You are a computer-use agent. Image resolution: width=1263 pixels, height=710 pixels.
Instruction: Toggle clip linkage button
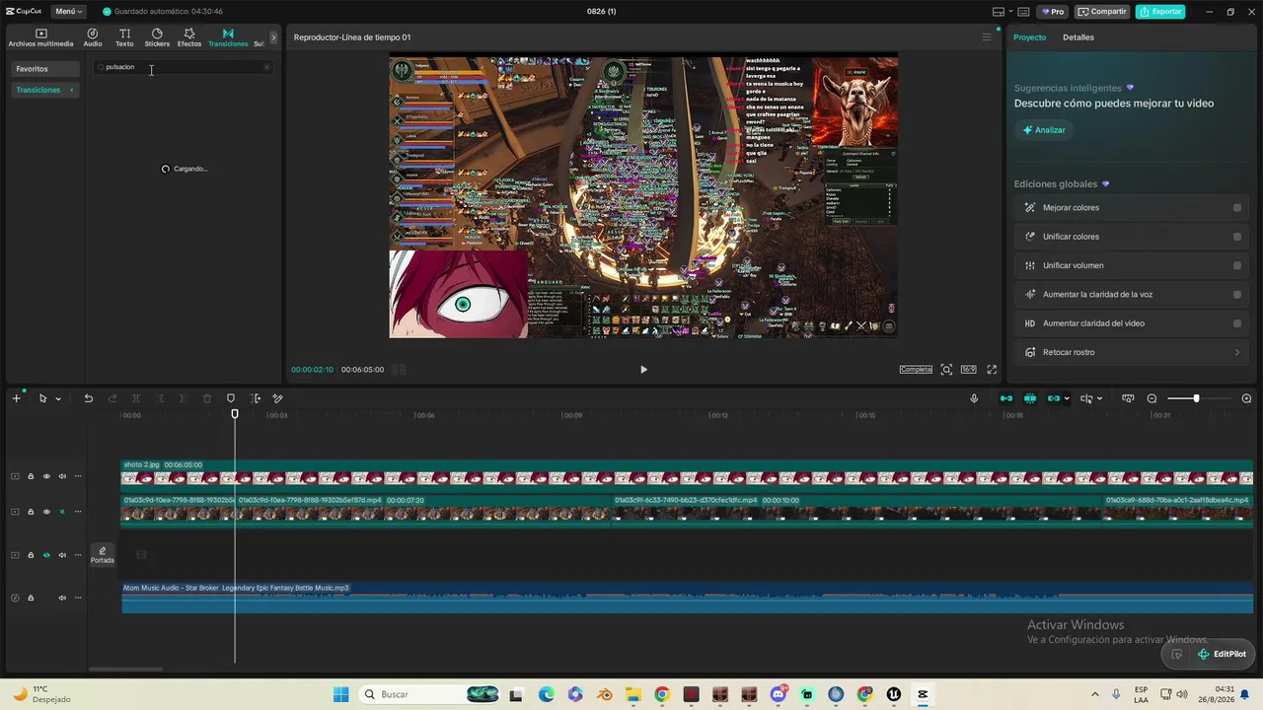(1053, 398)
